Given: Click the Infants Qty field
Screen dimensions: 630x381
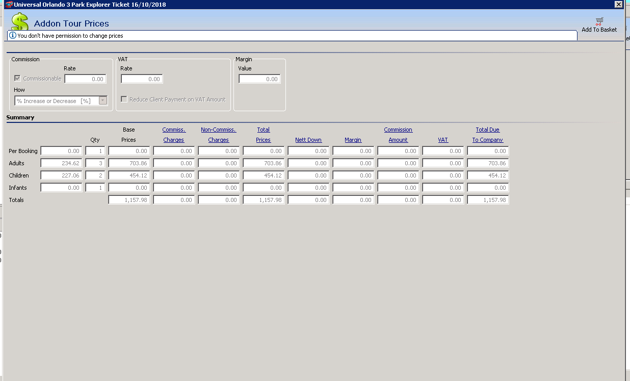Looking at the screenshot, I should pyautogui.click(x=95, y=188).
